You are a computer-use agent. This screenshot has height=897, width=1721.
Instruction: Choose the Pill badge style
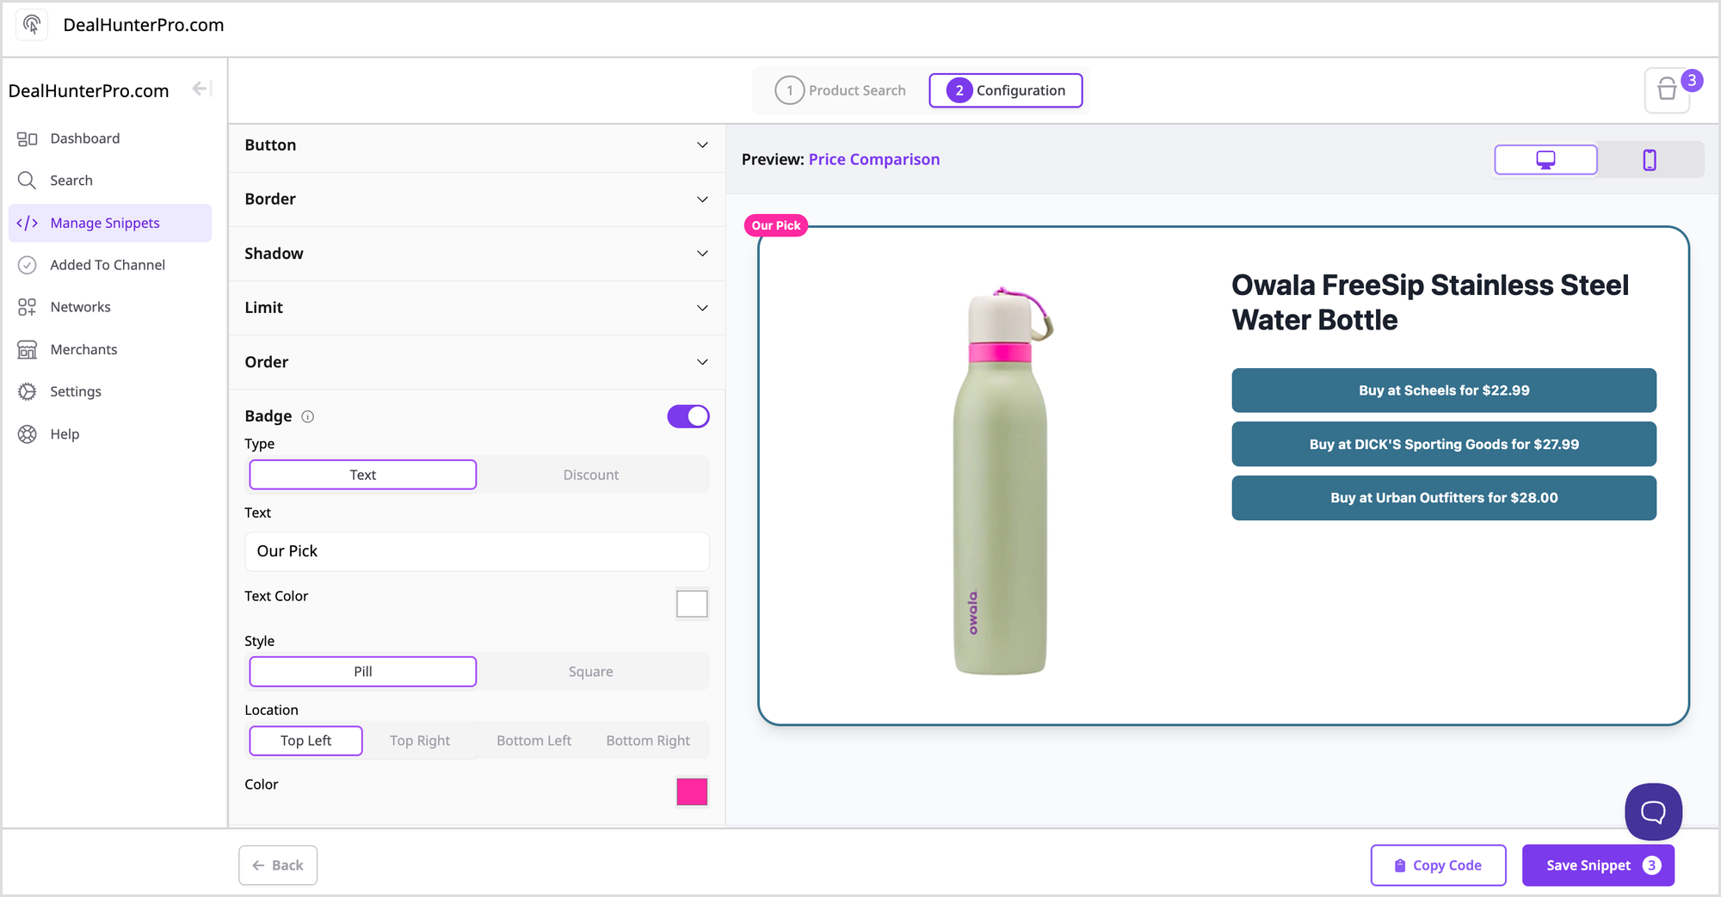click(x=363, y=672)
